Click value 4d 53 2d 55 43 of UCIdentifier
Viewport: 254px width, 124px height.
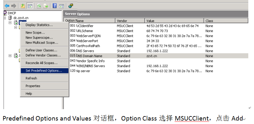click(x=173, y=26)
